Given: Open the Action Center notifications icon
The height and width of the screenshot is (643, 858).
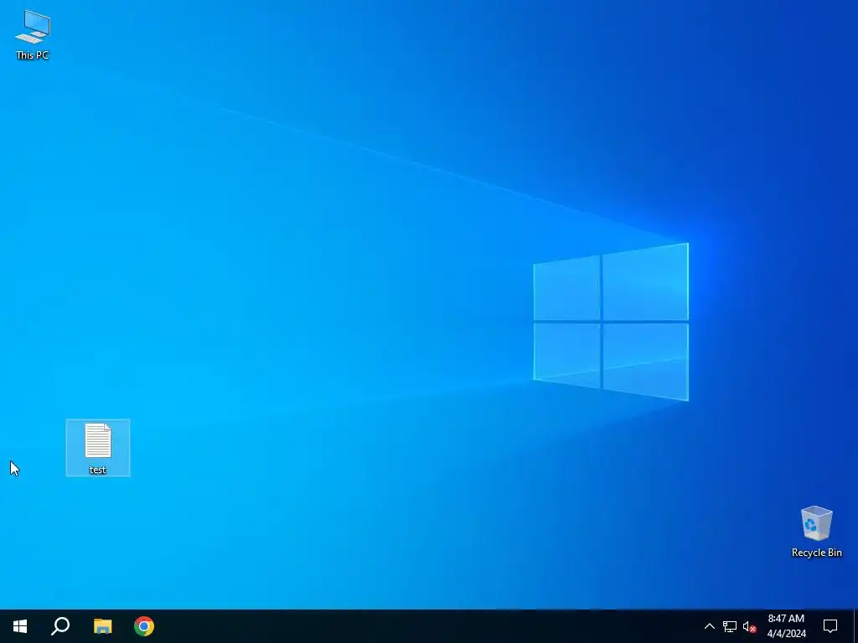Looking at the screenshot, I should pos(830,626).
